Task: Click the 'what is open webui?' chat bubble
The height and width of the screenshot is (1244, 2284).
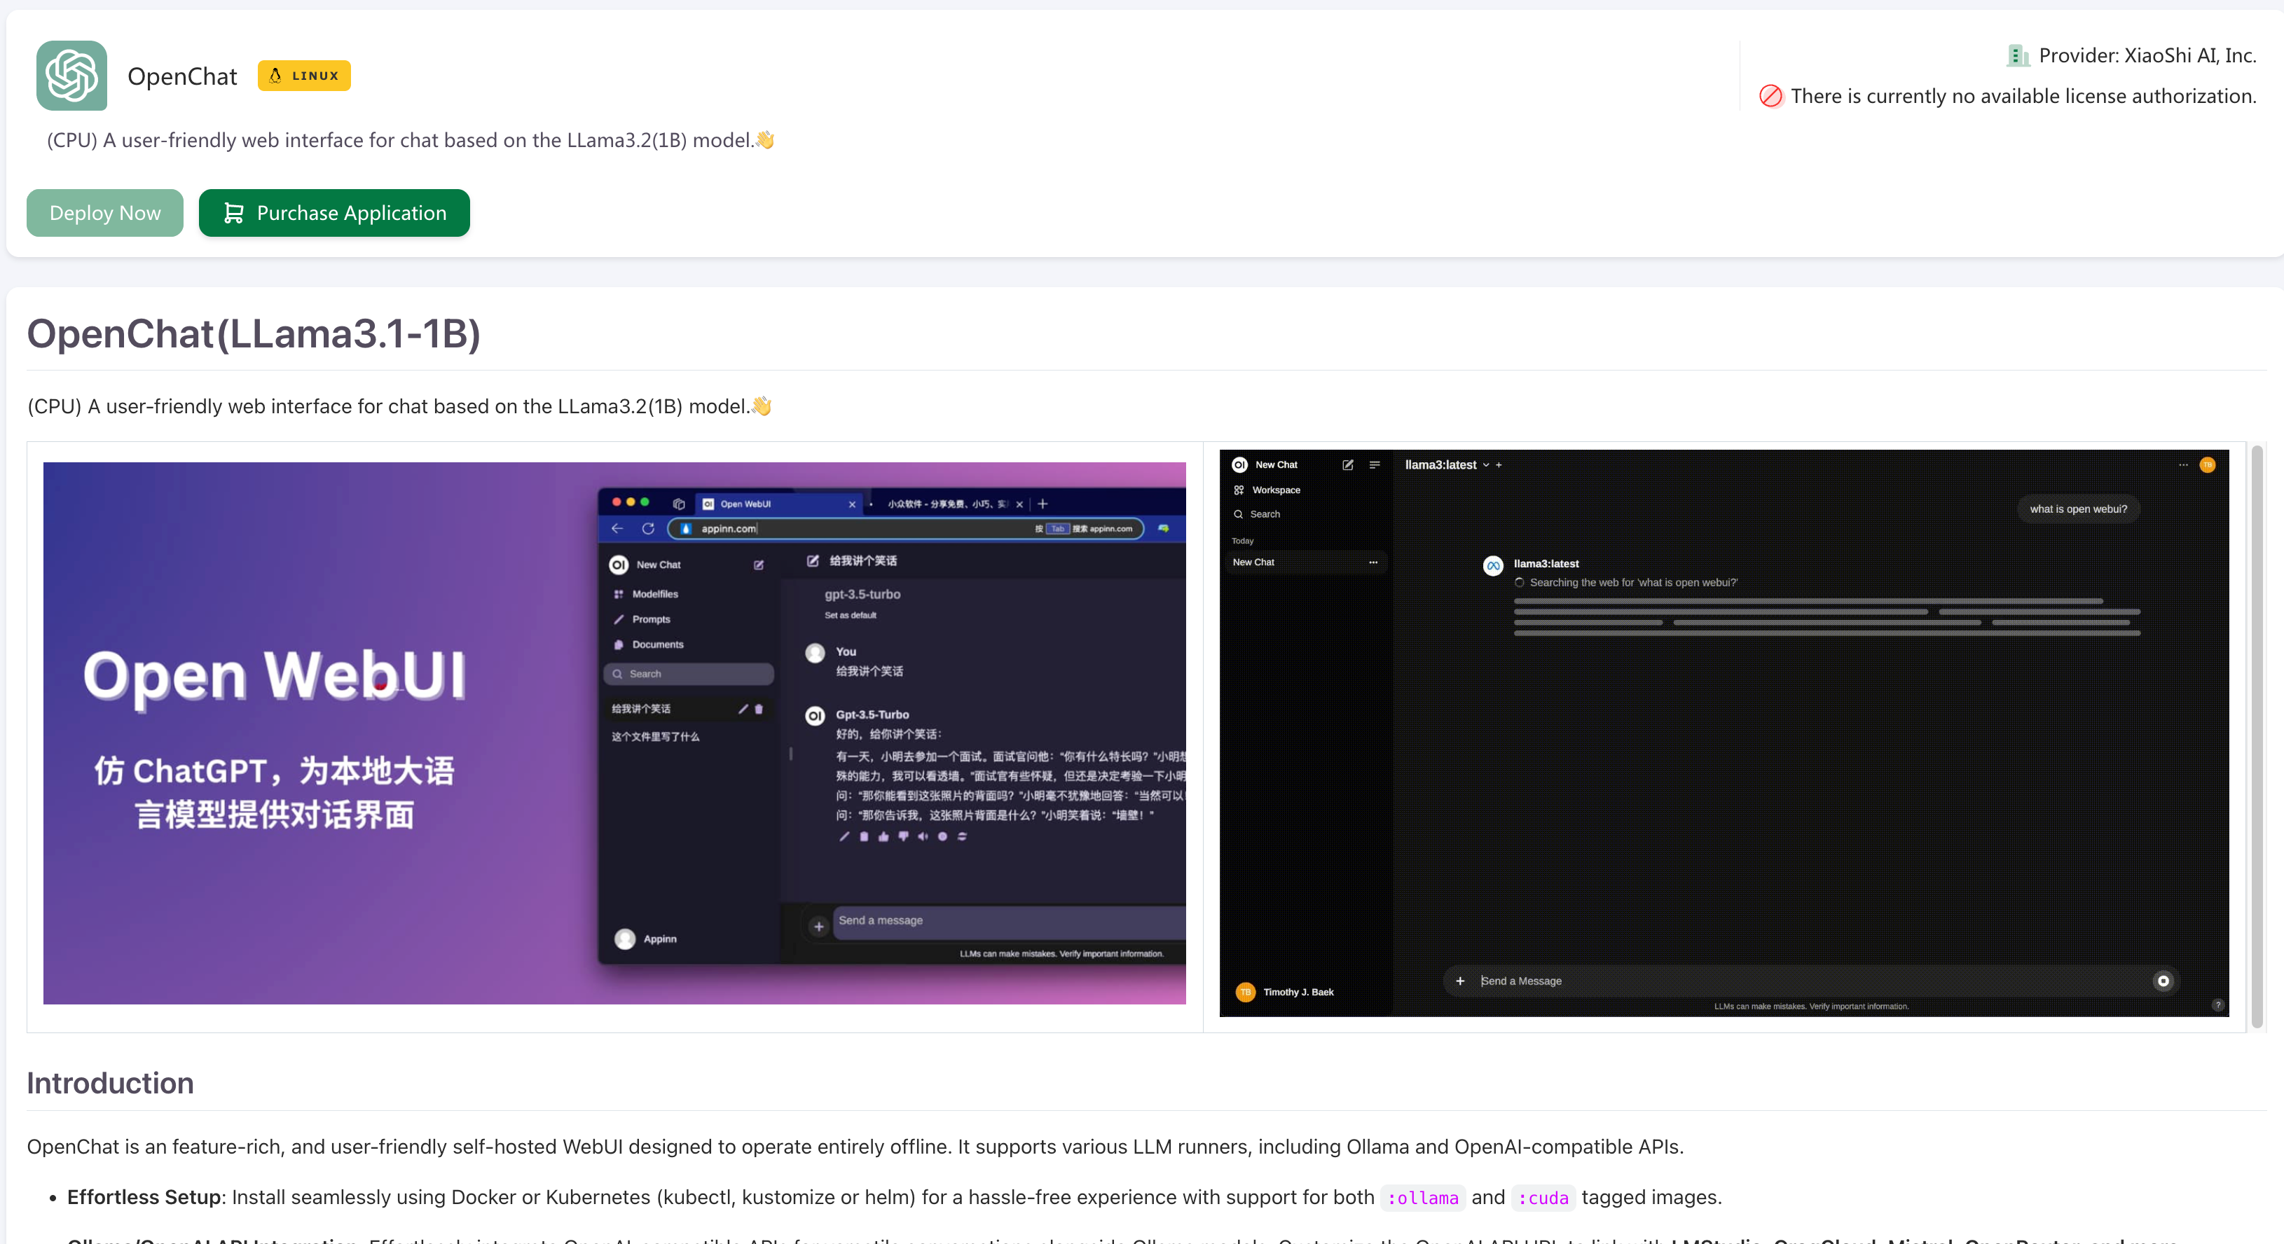Action: tap(2078, 509)
